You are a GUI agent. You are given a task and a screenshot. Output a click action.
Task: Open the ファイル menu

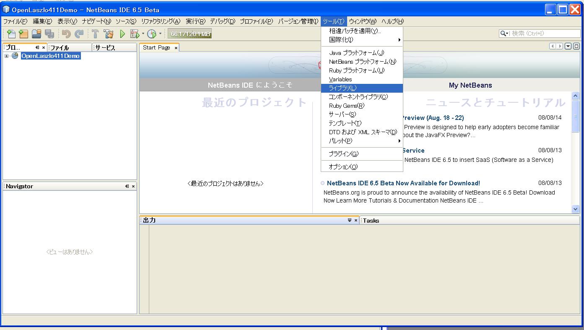point(15,21)
